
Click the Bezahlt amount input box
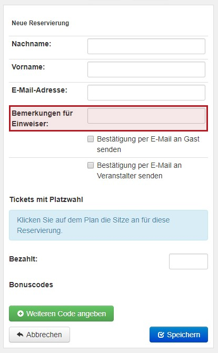(189, 261)
